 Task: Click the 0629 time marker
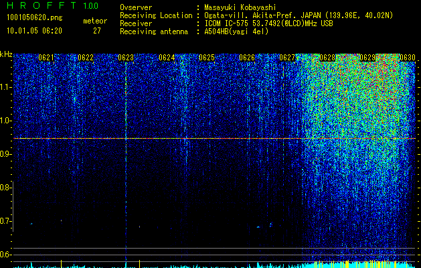(x=367, y=58)
